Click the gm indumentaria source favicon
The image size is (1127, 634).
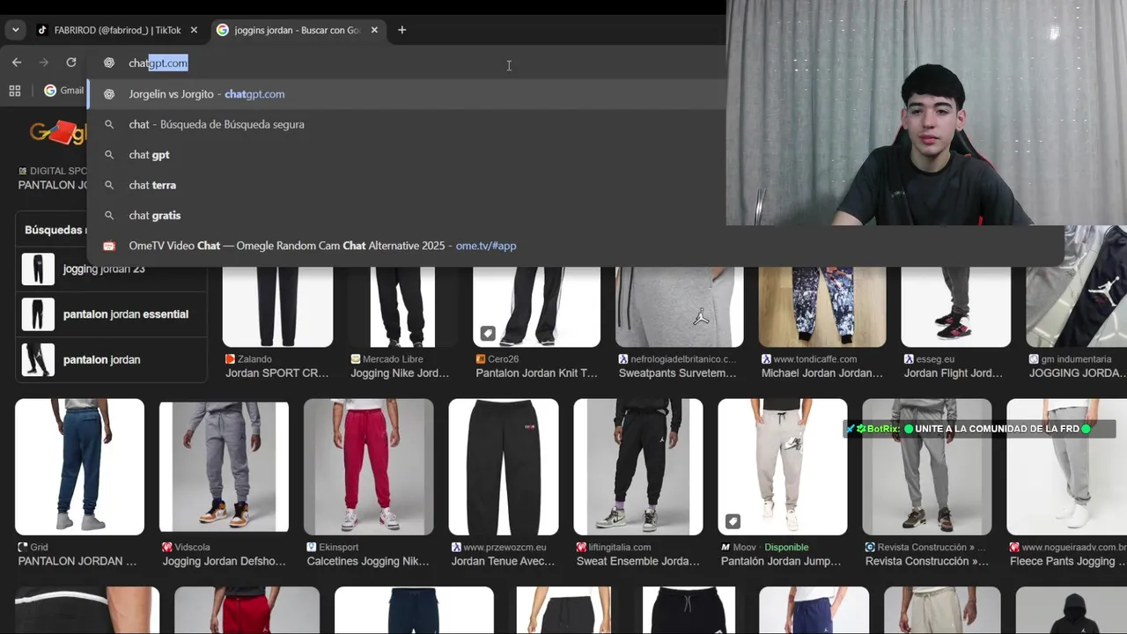[x=1034, y=359]
